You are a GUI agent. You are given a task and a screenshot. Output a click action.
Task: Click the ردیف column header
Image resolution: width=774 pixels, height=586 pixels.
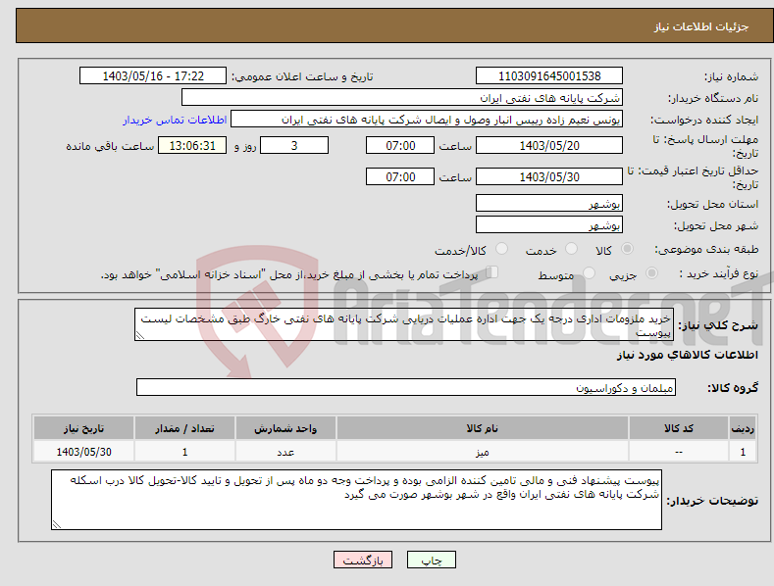pyautogui.click(x=743, y=428)
